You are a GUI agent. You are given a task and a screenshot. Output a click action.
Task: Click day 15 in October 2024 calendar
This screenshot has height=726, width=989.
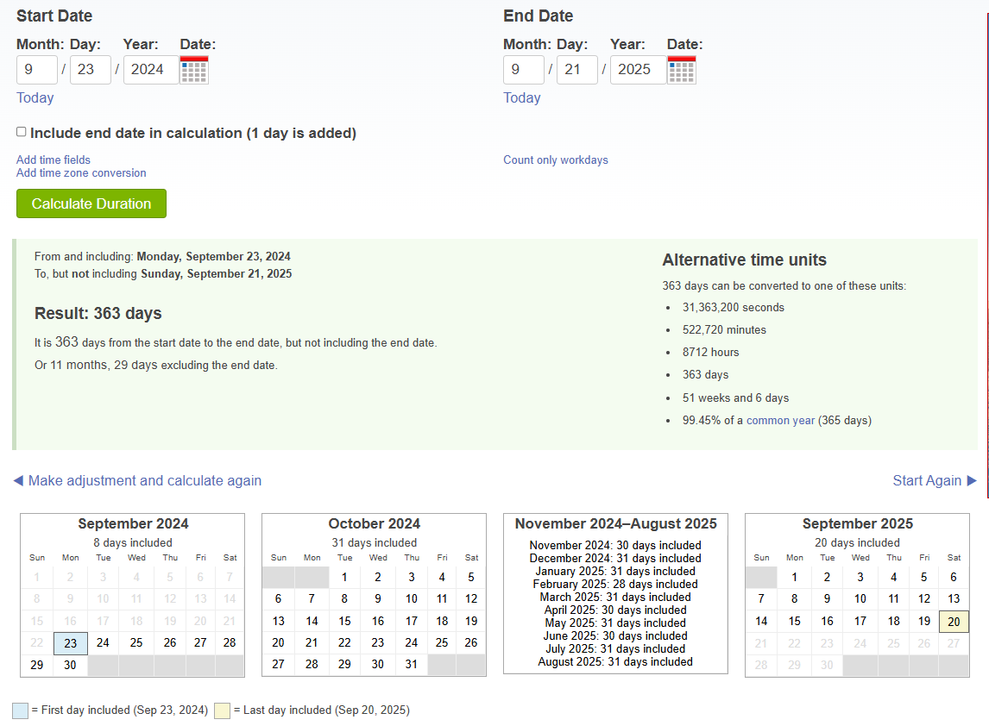pyautogui.click(x=344, y=622)
